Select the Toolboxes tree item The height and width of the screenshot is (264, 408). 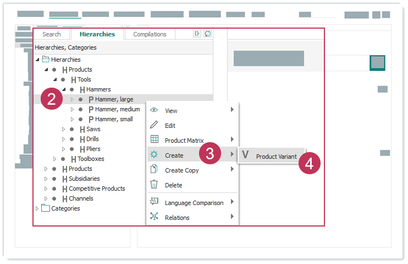(90, 159)
